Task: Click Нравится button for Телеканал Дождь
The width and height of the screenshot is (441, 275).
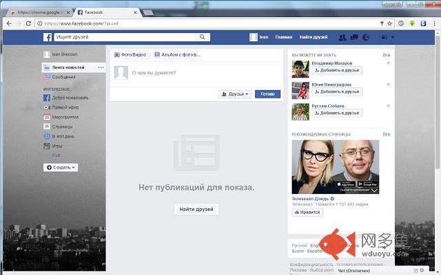Action: pyautogui.click(x=307, y=212)
